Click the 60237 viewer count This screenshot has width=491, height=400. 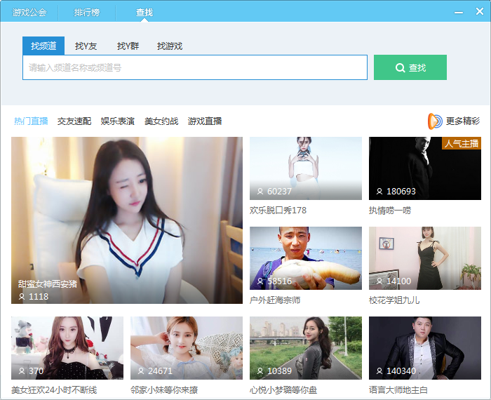click(x=279, y=192)
